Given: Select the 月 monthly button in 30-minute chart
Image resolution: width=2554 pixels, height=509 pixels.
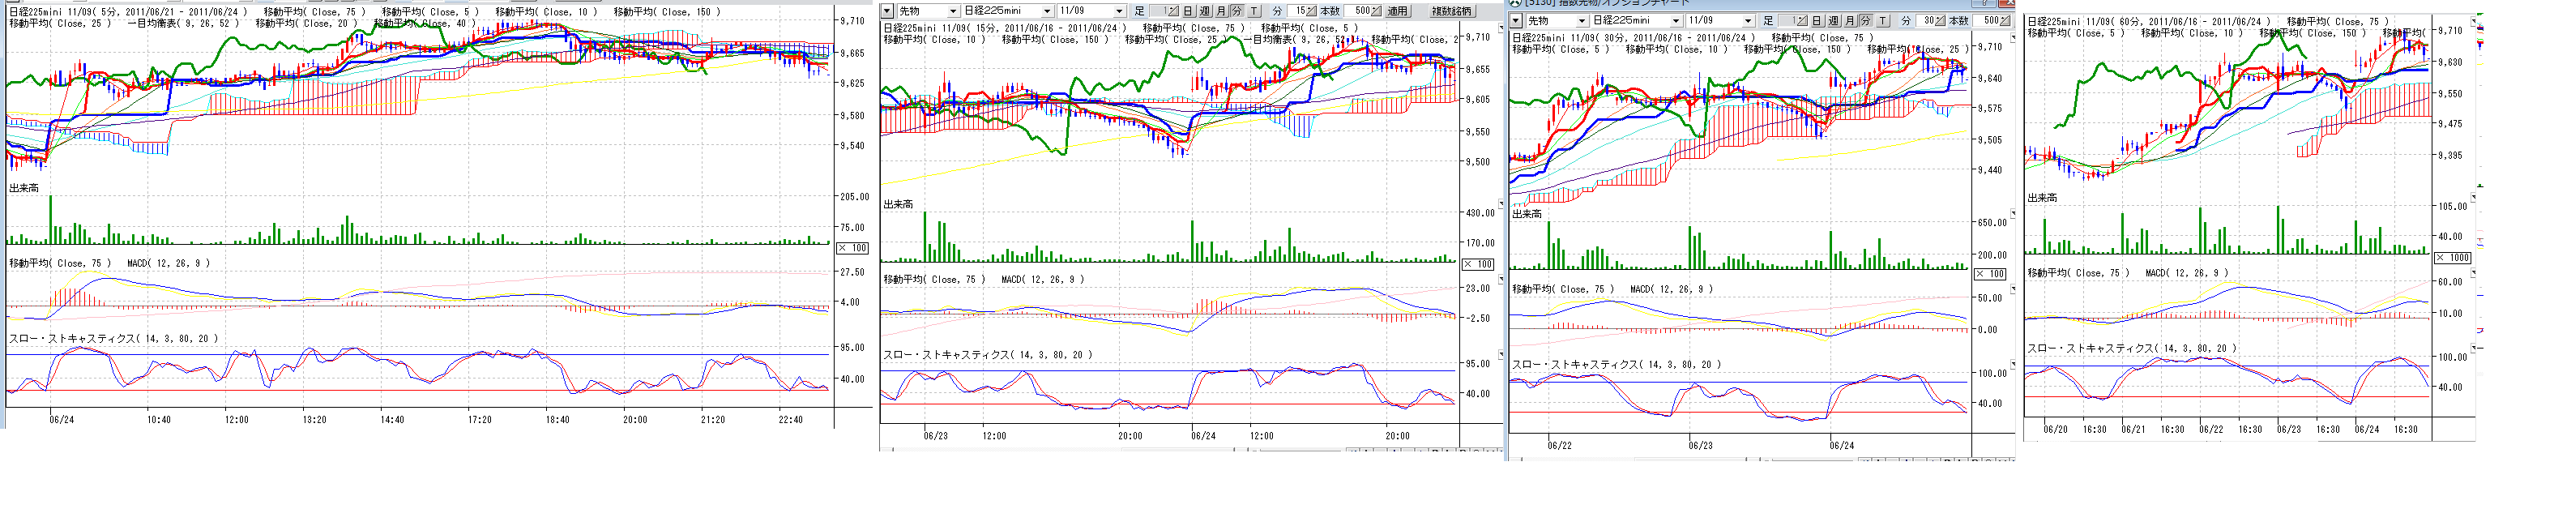Looking at the screenshot, I should tap(1850, 21).
